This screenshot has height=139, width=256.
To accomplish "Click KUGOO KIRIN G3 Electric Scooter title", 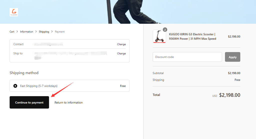I will pos(192,37).
